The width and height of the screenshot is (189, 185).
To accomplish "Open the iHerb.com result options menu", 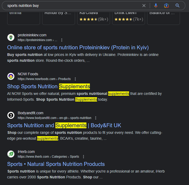I will pyautogui.click(x=83, y=157).
